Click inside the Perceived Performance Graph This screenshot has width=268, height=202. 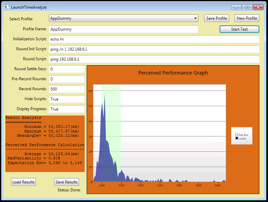coord(159,133)
